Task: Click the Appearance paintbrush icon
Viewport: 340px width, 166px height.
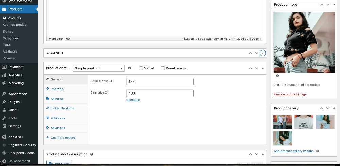Action: (x=4, y=94)
